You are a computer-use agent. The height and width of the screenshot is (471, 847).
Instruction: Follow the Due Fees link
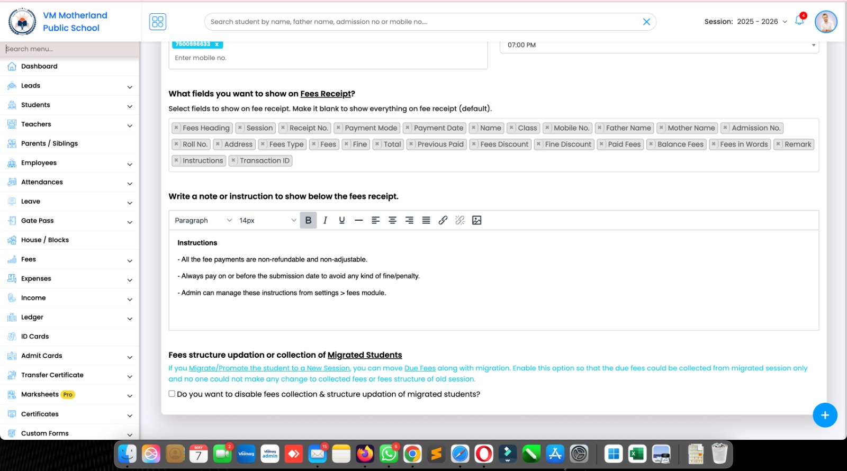(x=420, y=368)
